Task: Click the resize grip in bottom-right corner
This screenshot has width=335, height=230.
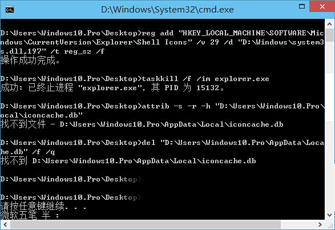Action: (x=330, y=225)
